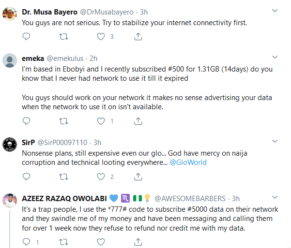The height and width of the screenshot is (248, 291).
Task: Retweet Dr. Musa Bayero's tweet
Action: pos(63,36)
